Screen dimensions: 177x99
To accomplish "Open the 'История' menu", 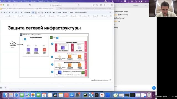I will 26,1.
